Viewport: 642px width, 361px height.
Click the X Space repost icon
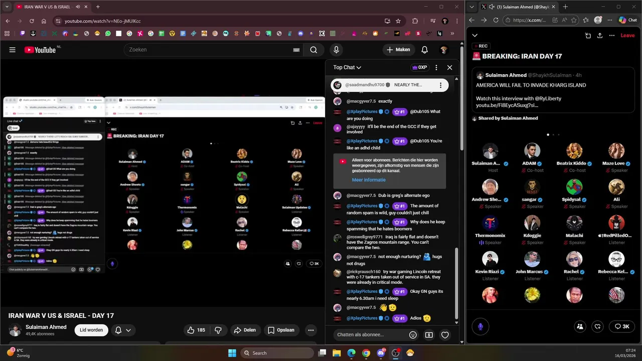point(597,326)
